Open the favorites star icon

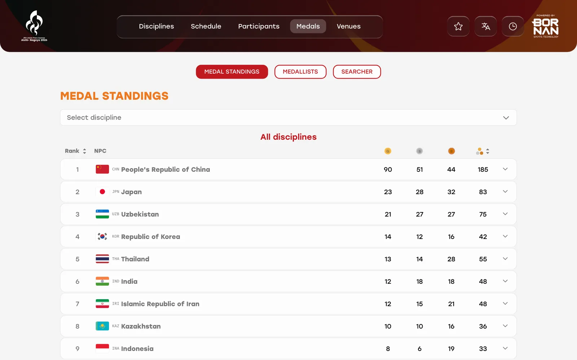click(458, 26)
